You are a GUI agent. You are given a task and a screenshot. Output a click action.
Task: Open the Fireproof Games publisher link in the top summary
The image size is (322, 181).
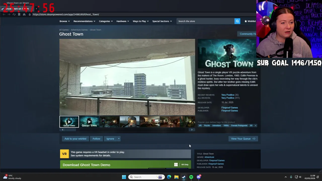(x=229, y=111)
